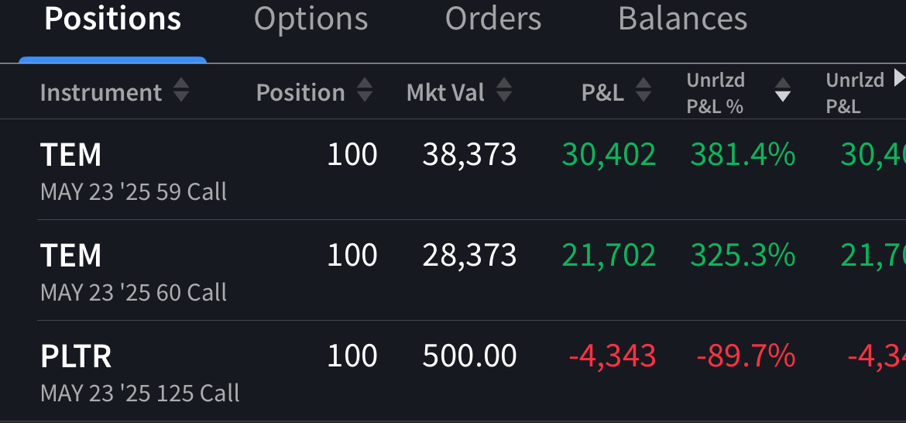Open the Options tab

click(311, 19)
